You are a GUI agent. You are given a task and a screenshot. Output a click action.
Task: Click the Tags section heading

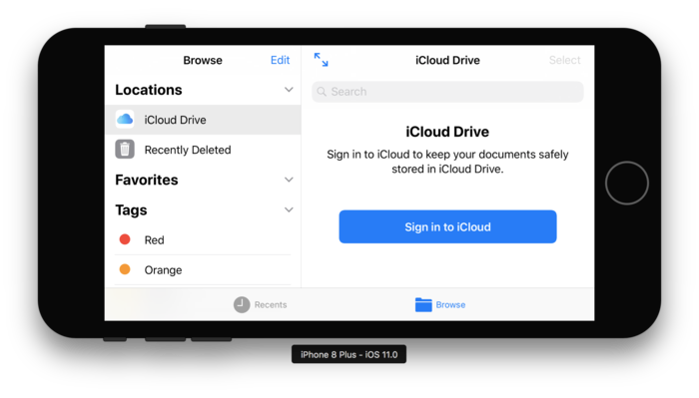coord(131,210)
